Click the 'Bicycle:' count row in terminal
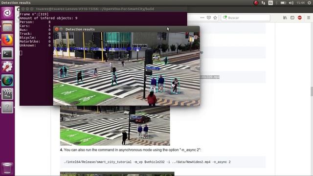This screenshot has height=176, width=313. (x=35, y=38)
